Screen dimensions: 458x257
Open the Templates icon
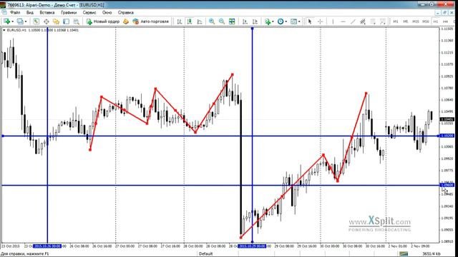point(293,21)
